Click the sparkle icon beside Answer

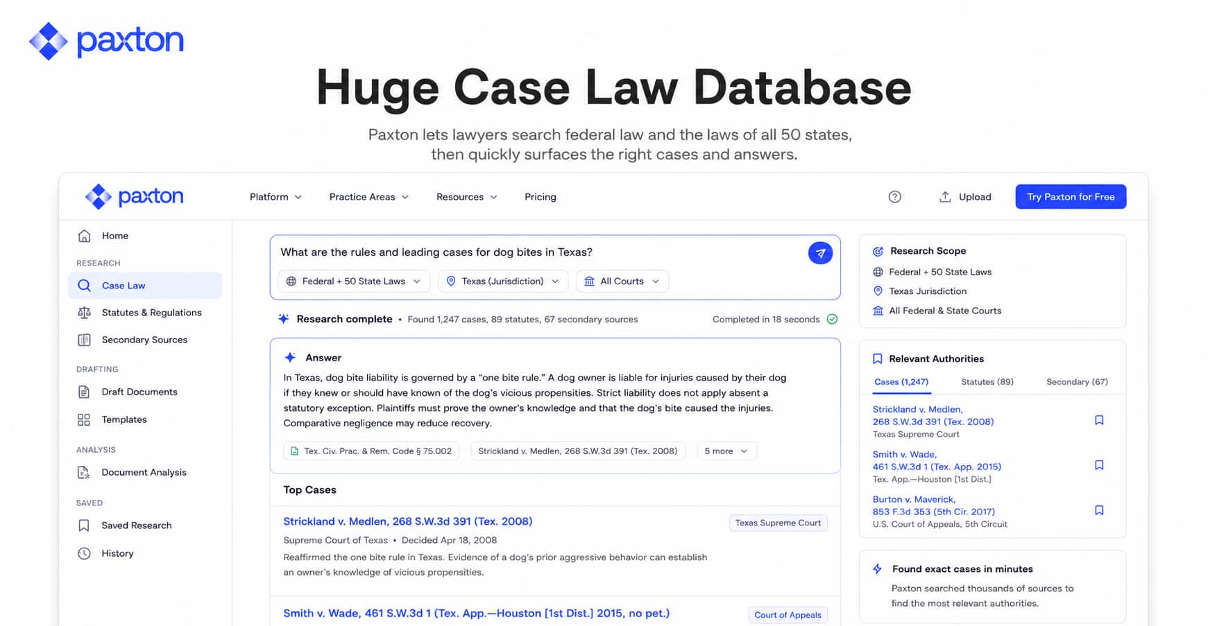(290, 358)
